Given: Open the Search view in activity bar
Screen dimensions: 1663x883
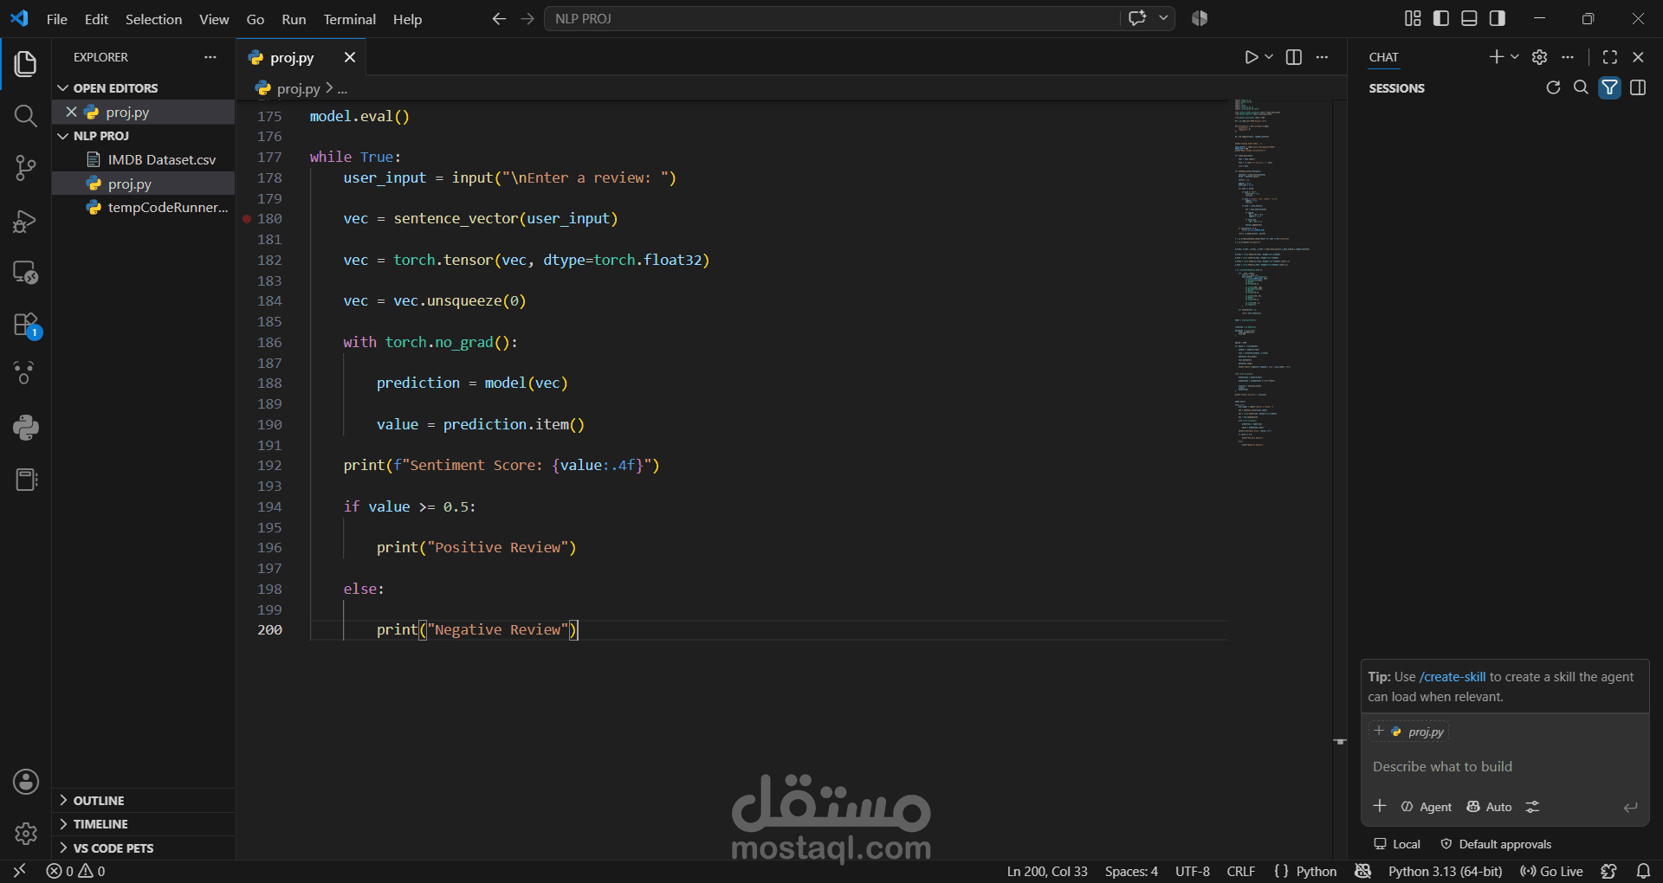Looking at the screenshot, I should pyautogui.click(x=25, y=116).
